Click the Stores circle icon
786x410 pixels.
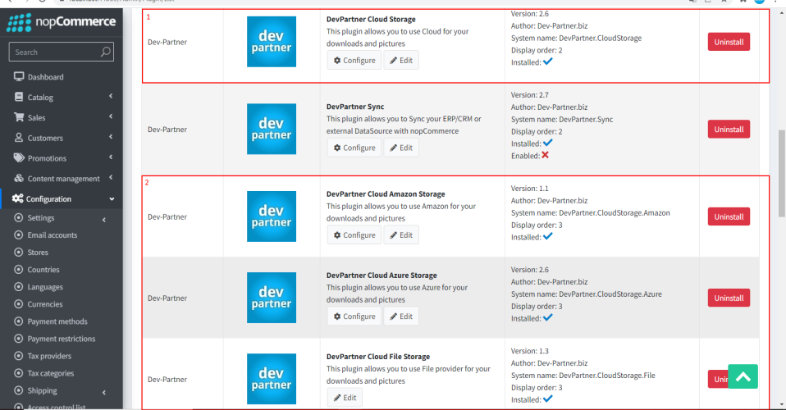pos(19,252)
